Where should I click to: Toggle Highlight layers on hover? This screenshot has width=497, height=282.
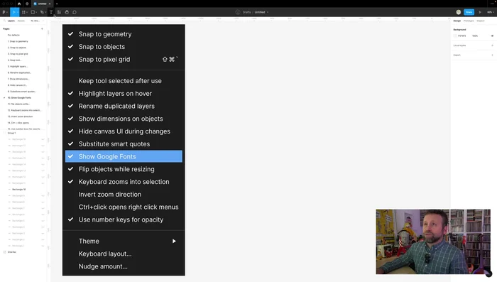[124, 94]
